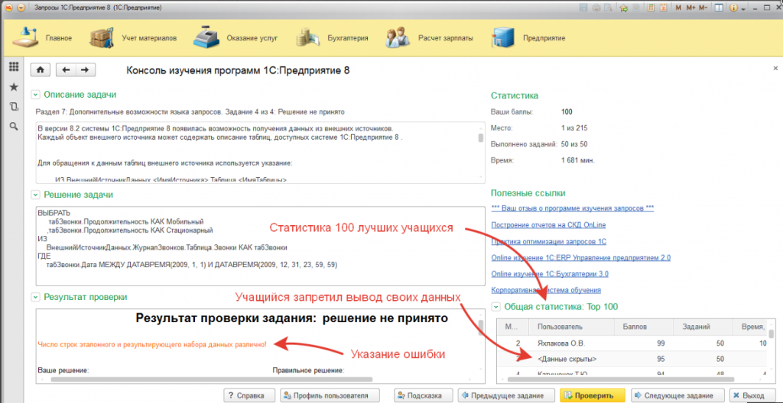Open the 1C application logo menu
Viewport: 783px width, 403px height.
(8, 8)
